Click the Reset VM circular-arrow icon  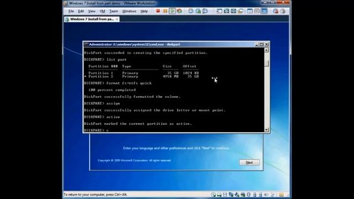click(179, 11)
